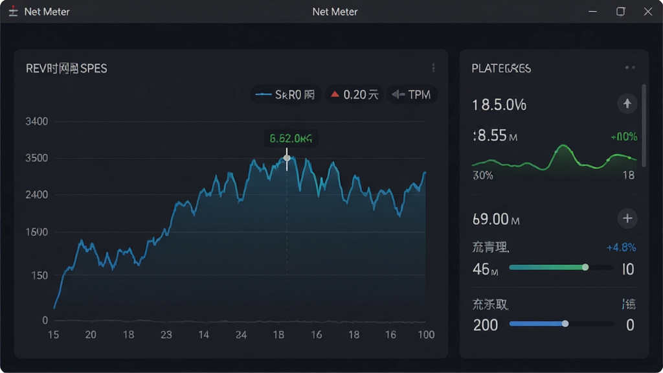Click the 23 x-axis label

(x=166, y=335)
